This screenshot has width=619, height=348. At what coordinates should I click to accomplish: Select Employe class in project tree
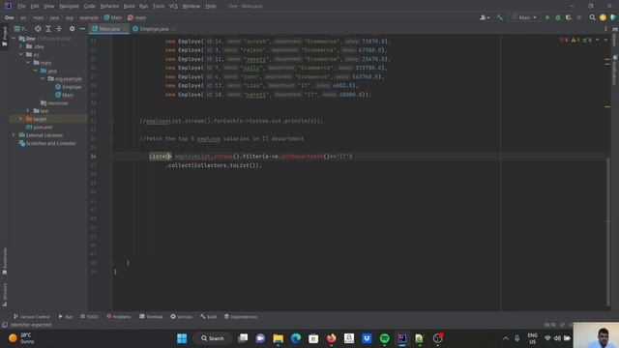(68, 87)
